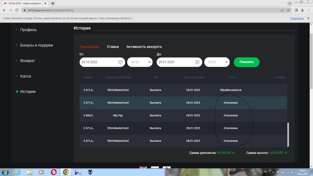
Task: Click the Показать button
Action: (247, 62)
